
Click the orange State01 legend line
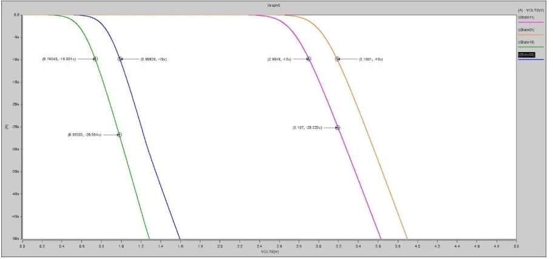[531, 35]
